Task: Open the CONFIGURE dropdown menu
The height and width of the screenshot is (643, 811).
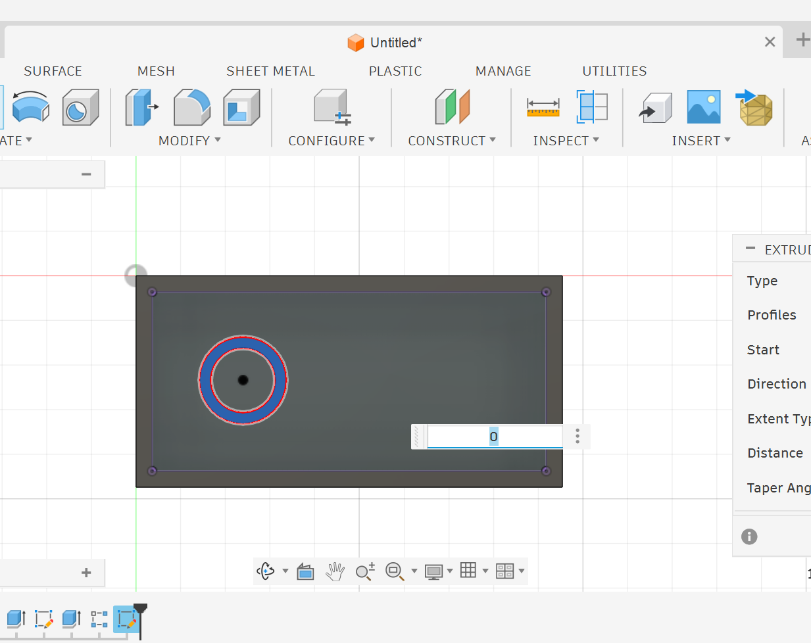Action: [x=332, y=141]
